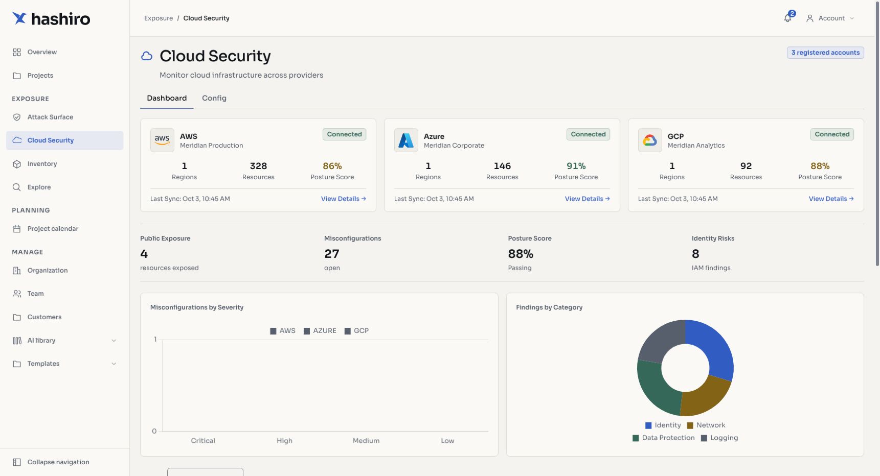Click the Collapse navigation panel icon
The width and height of the screenshot is (880, 476).
click(x=17, y=462)
